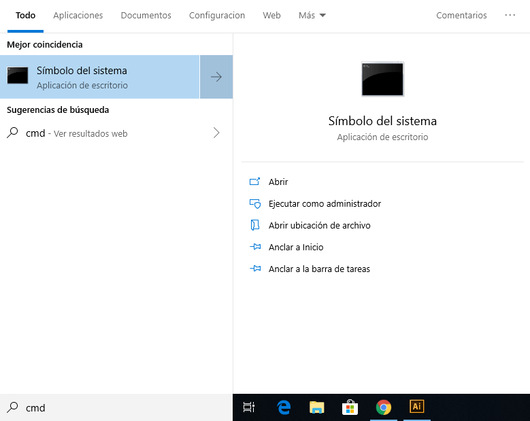This screenshot has width=530, height=421.
Task: Click Abrir to open command prompt
Action: click(x=278, y=182)
